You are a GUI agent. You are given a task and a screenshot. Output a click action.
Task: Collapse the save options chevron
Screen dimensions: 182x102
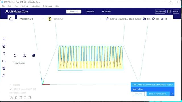point(172,94)
